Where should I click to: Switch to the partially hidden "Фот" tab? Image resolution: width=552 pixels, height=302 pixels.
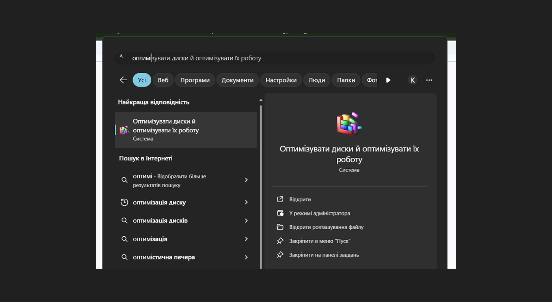click(x=370, y=80)
